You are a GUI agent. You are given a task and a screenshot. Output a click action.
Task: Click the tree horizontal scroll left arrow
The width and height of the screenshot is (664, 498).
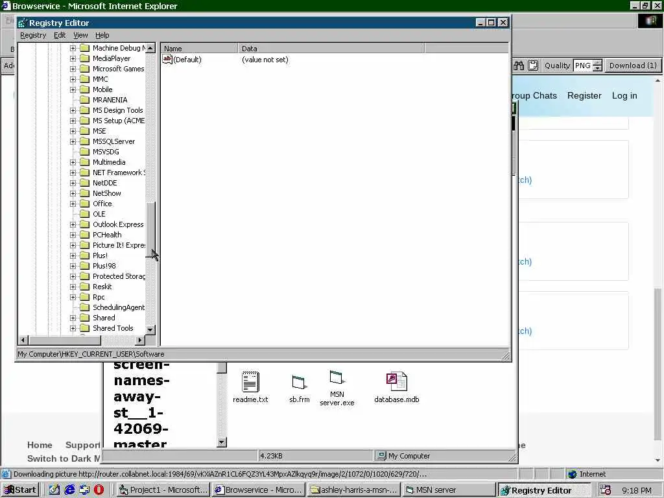pos(23,340)
